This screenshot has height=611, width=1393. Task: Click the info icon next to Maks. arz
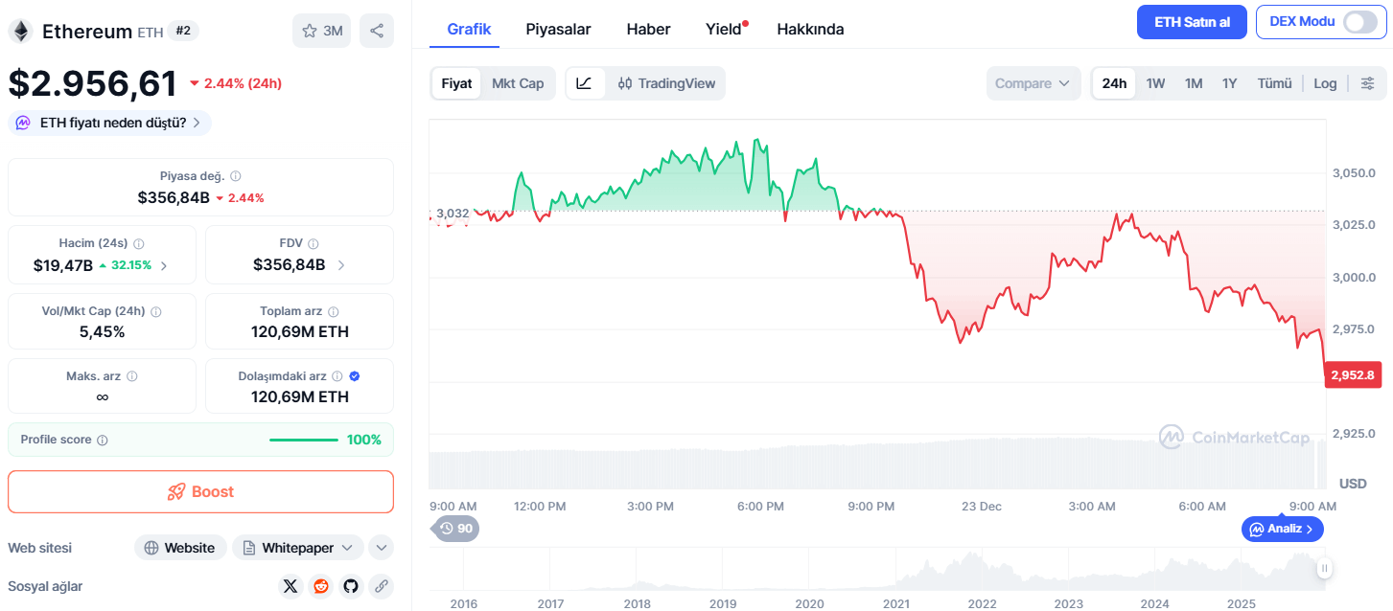click(x=132, y=376)
